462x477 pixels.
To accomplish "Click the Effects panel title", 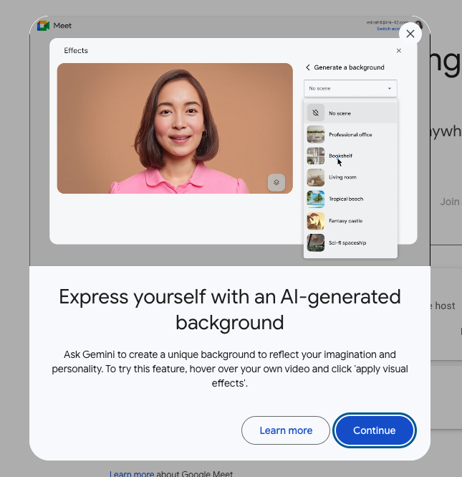I will (76, 50).
